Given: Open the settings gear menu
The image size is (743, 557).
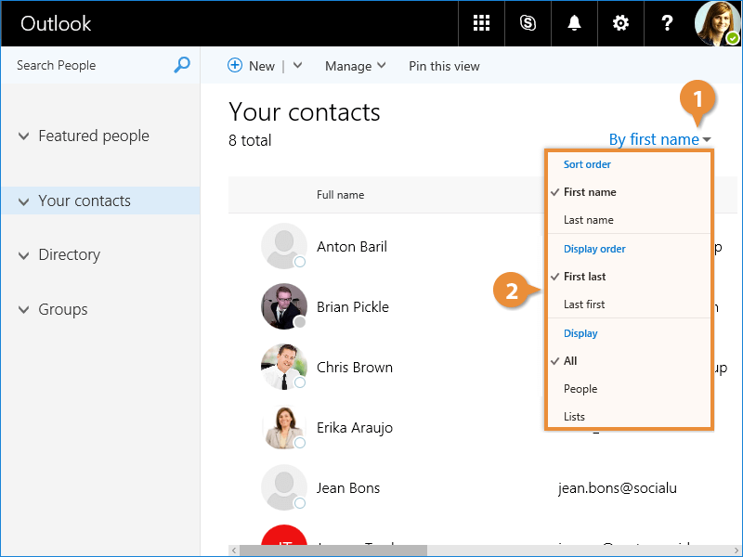Looking at the screenshot, I should point(620,23).
